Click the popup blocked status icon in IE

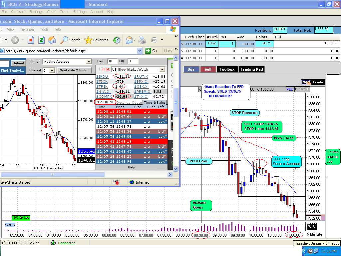pos(116,182)
